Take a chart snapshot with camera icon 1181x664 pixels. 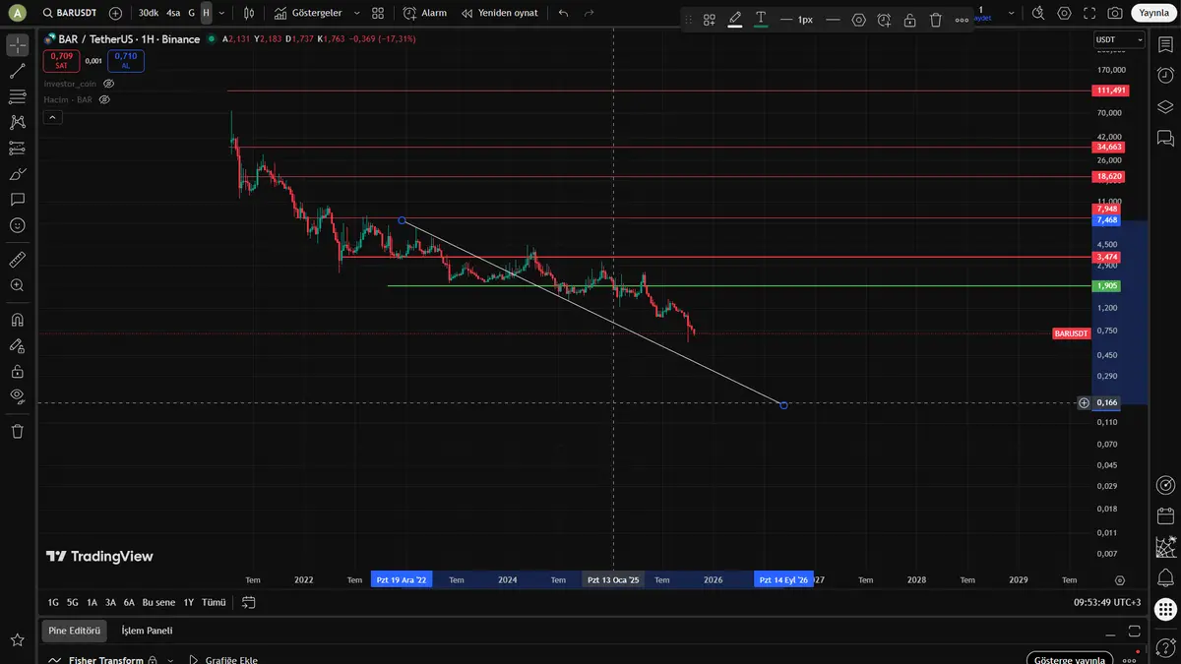(1114, 14)
